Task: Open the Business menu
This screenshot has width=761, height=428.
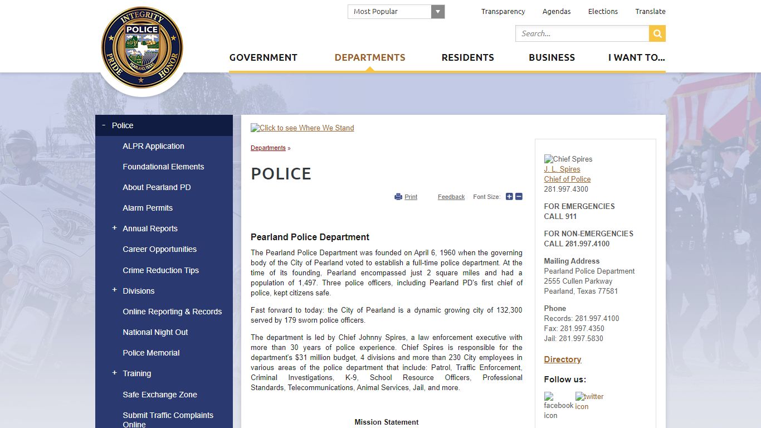Action: pos(552,57)
